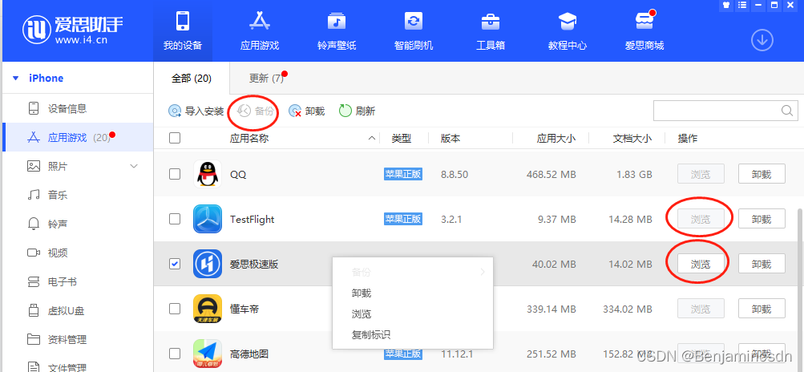
Task: Click the 导入安装 toolbar icon
Action: point(175,111)
